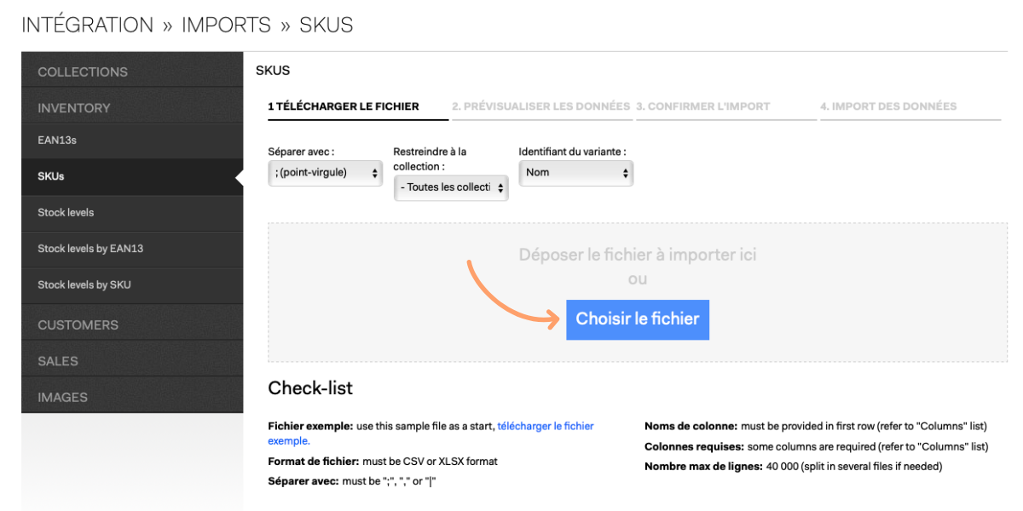Open Identifiant du variante dropdown
The height and width of the screenshot is (511, 1023).
(x=576, y=173)
